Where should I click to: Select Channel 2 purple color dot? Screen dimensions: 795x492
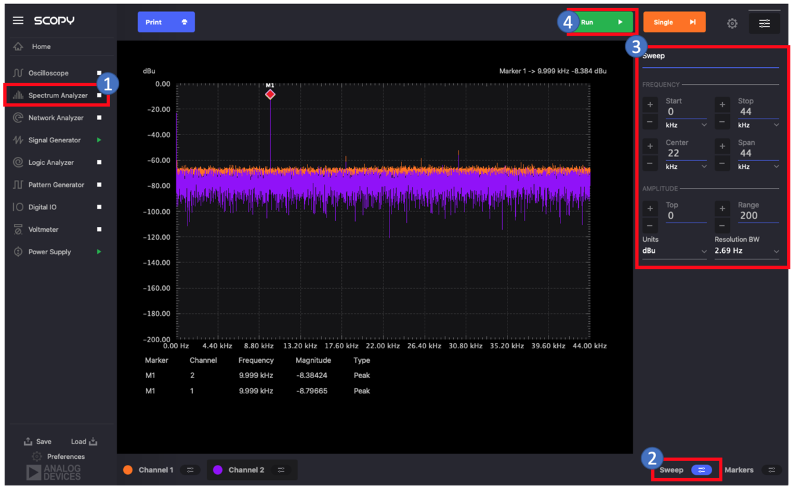tap(217, 470)
